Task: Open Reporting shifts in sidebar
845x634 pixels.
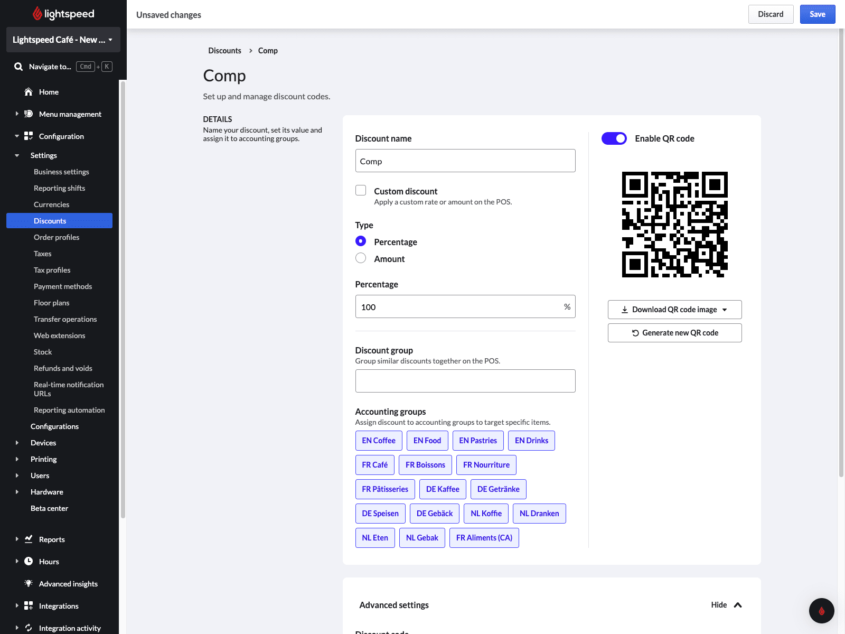Action: (x=59, y=188)
